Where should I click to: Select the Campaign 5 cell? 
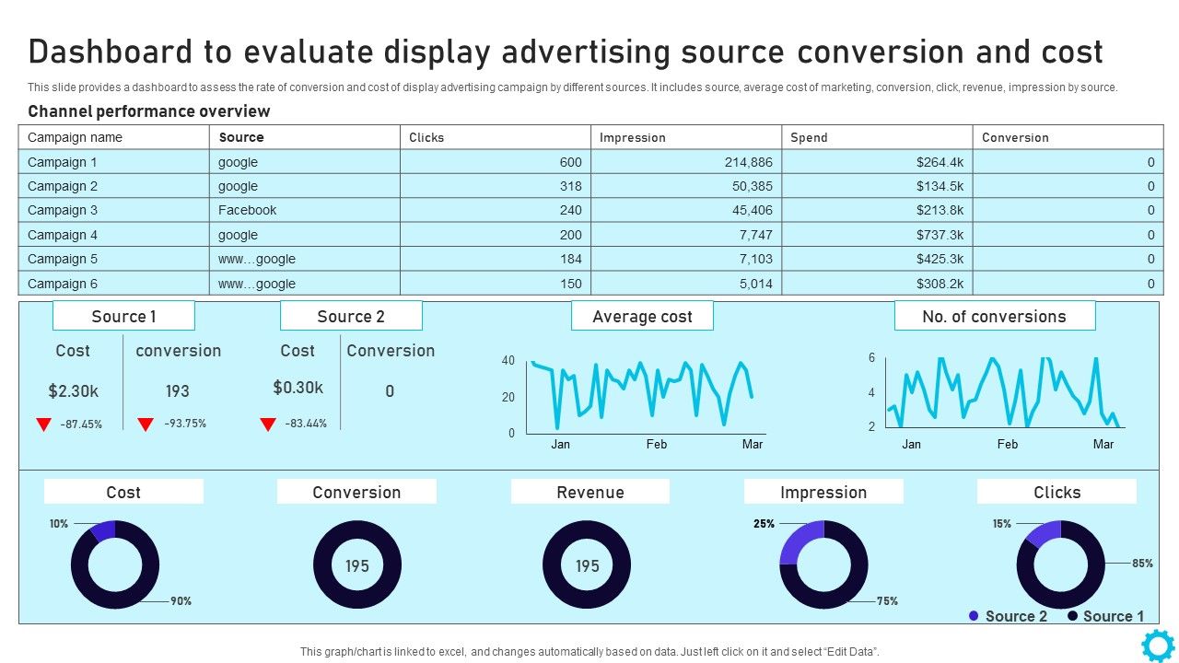114,259
